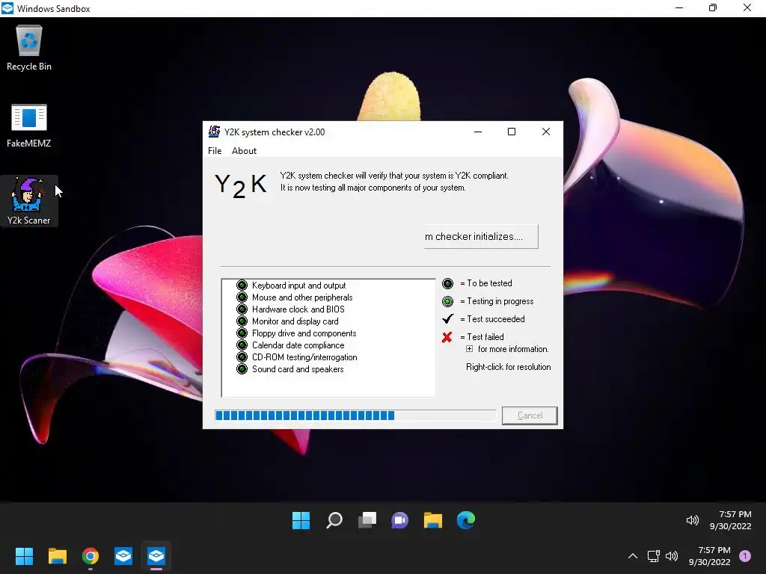Click the Keyboard input and output row text
The width and height of the screenshot is (766, 574).
point(299,285)
